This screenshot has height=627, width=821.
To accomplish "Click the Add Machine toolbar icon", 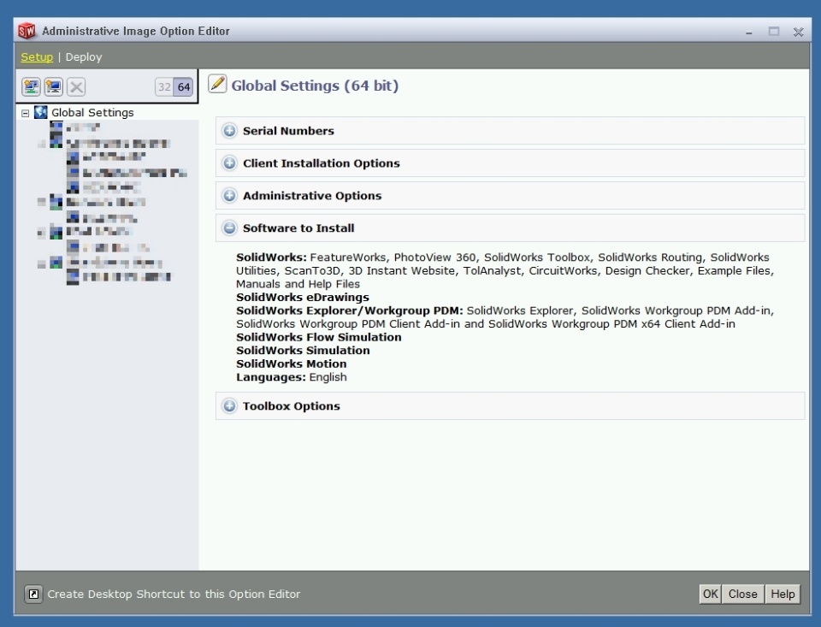I will click(x=54, y=87).
